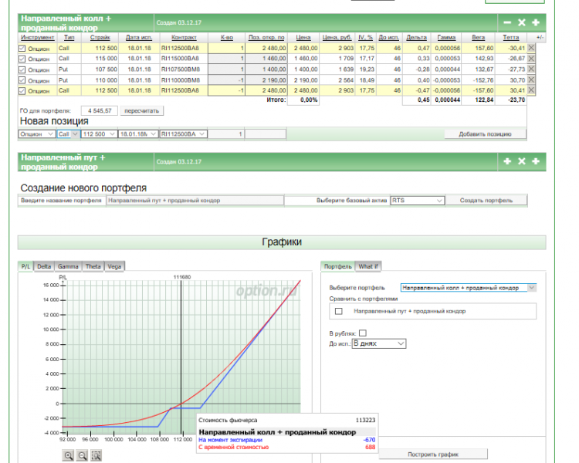Sort by the Вега column header

(478, 38)
